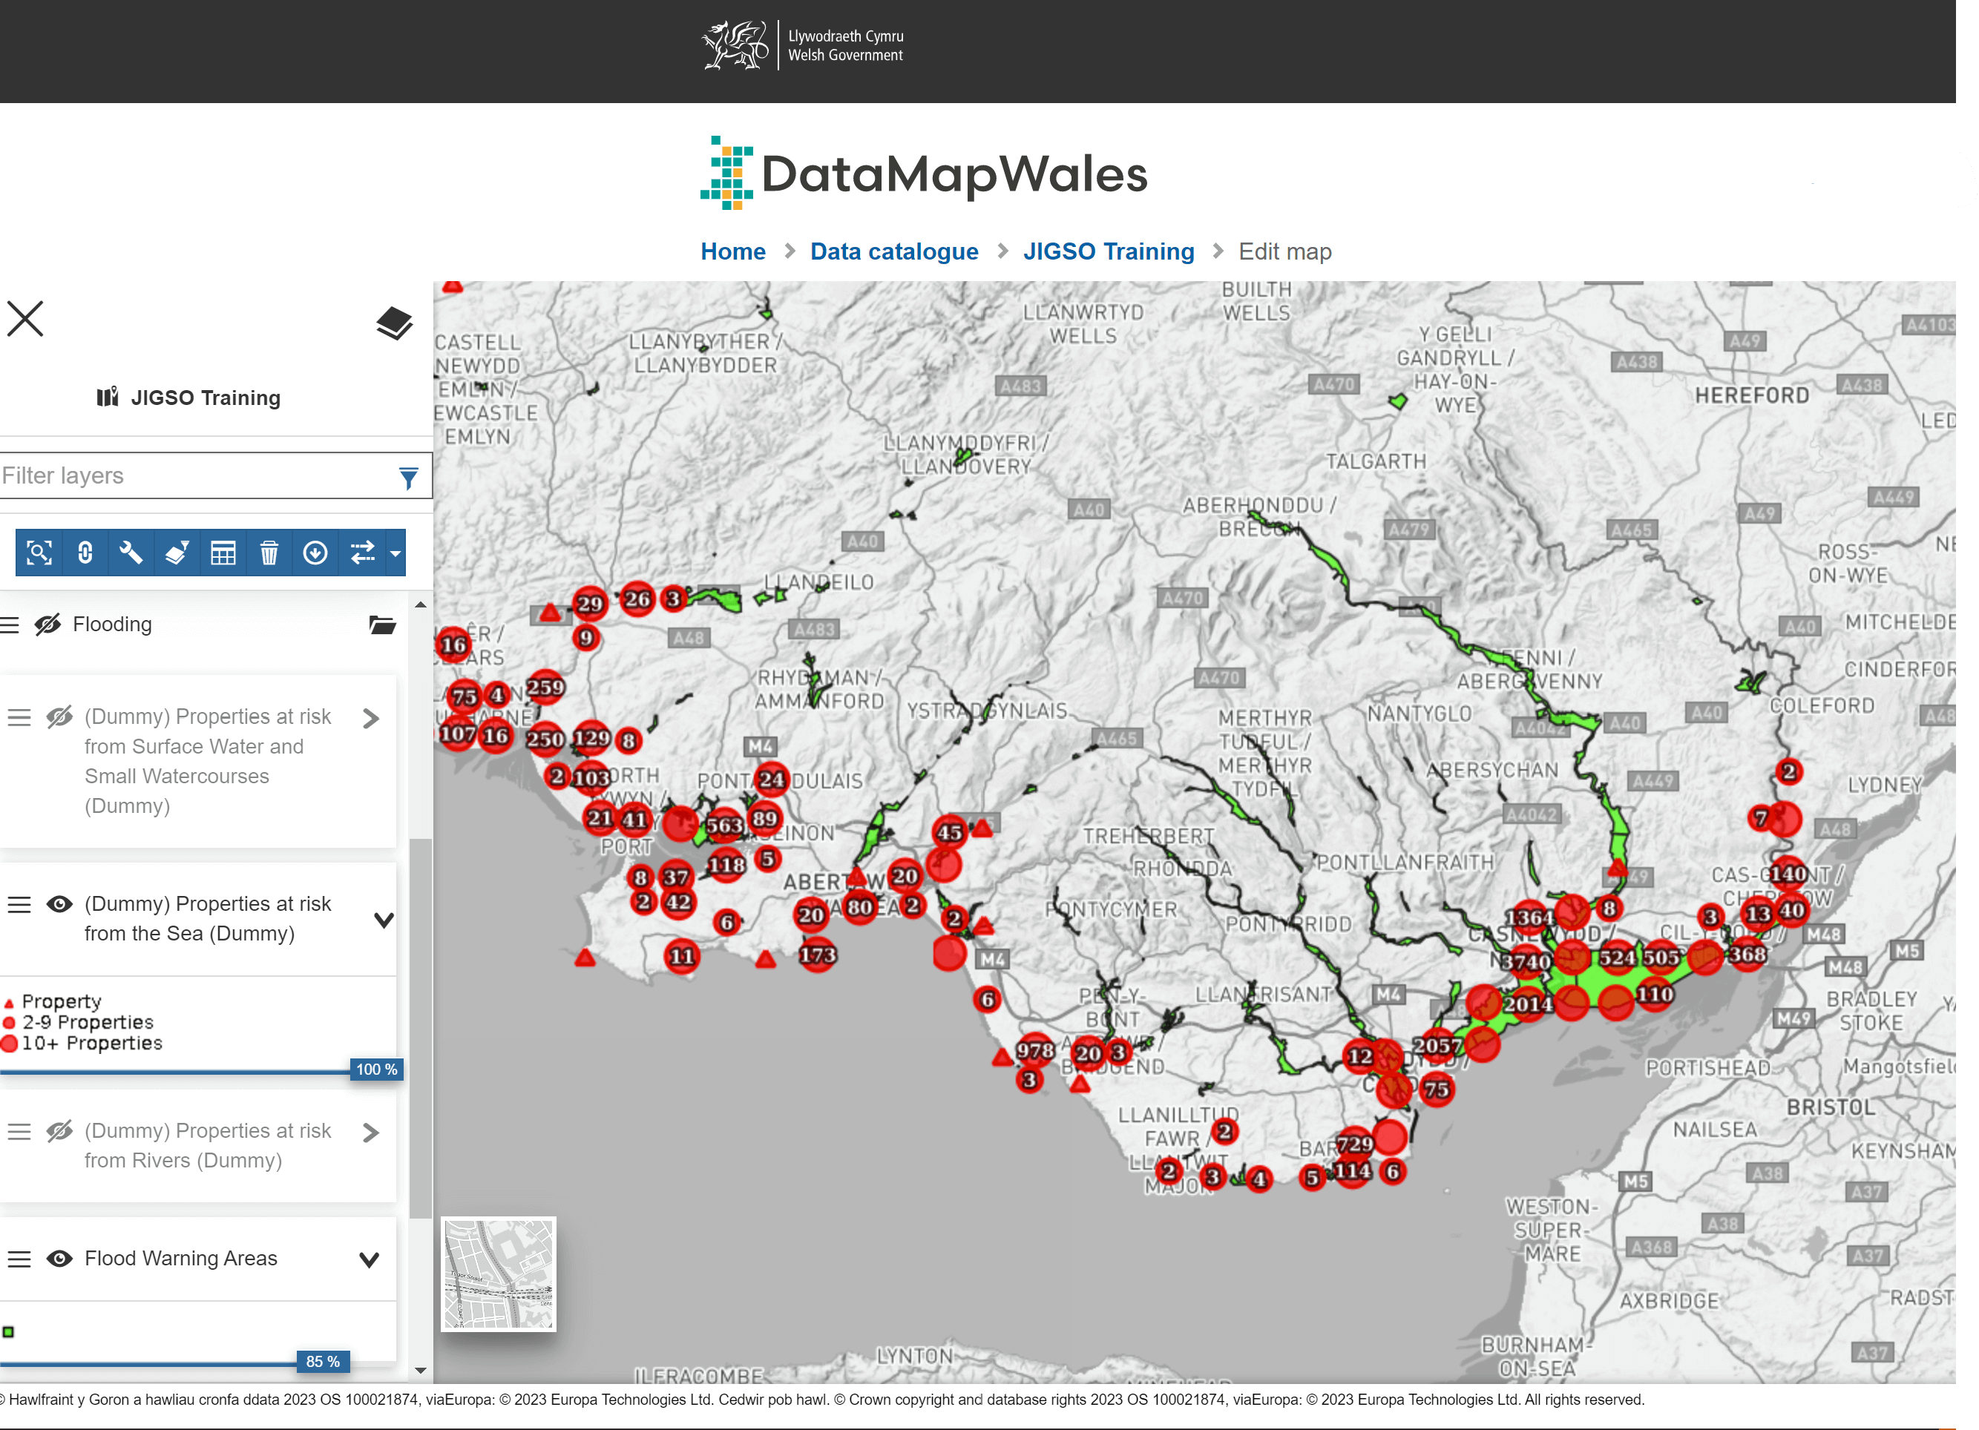The image size is (1979, 1430).
Task: Click the funnel icon in Filter layers box
Action: tap(408, 477)
